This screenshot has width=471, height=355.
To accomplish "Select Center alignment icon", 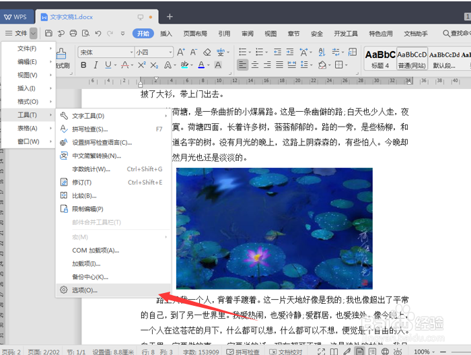I will (x=255, y=65).
